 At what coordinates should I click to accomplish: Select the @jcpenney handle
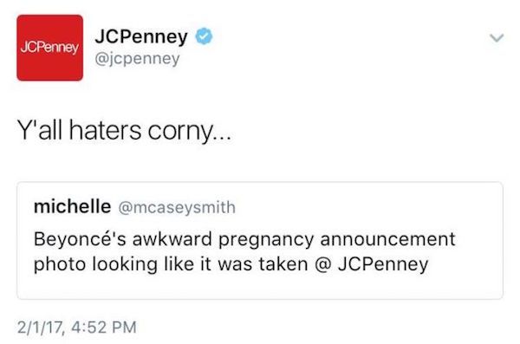click(x=137, y=59)
